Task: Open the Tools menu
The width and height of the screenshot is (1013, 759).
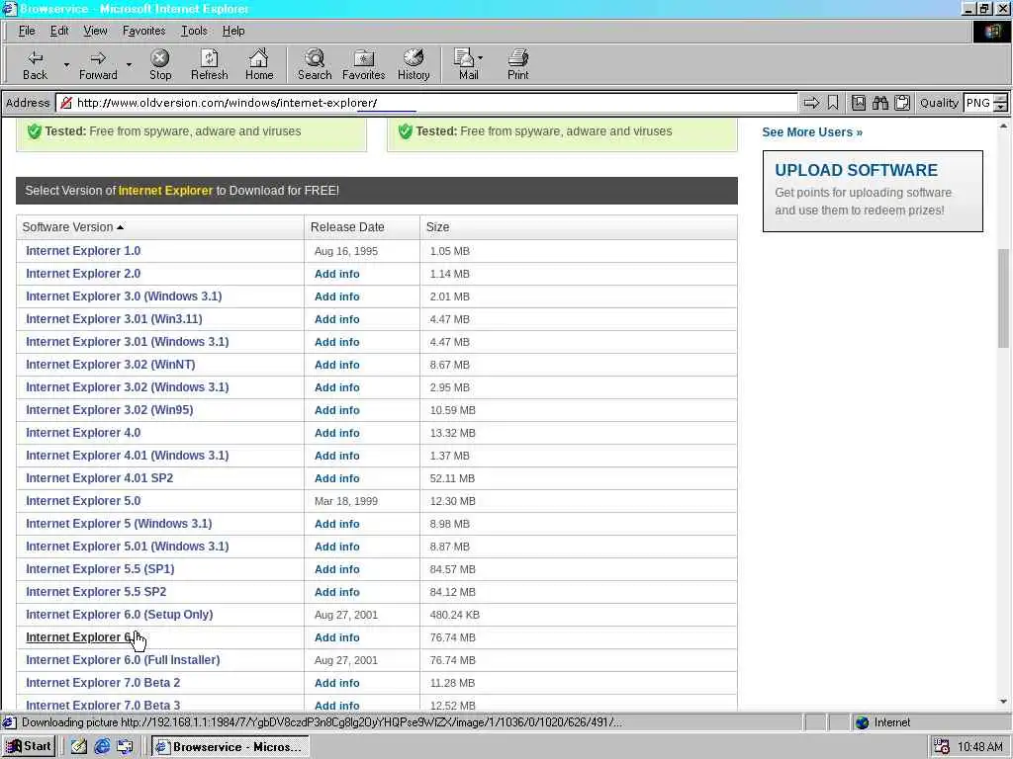Action: click(x=194, y=31)
